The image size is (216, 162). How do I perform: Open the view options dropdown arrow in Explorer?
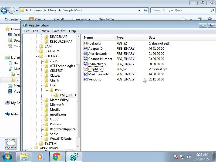point(191,19)
